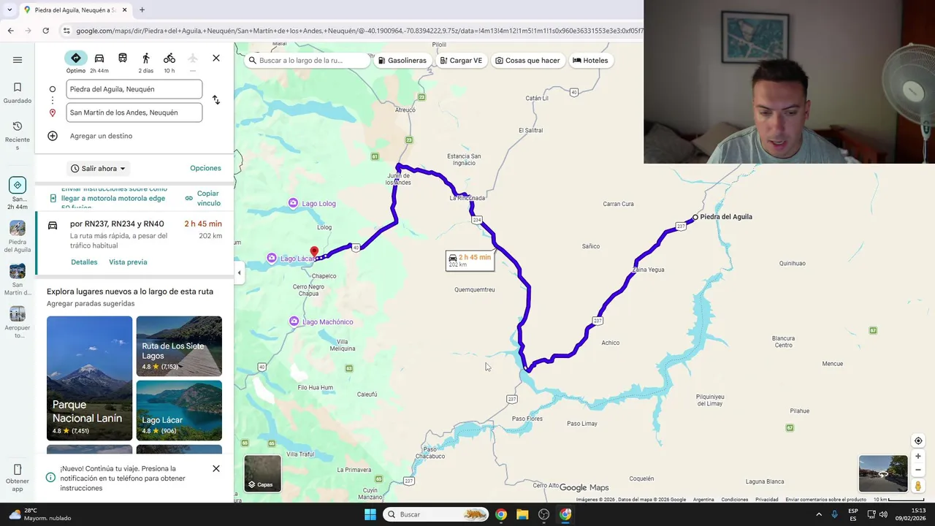Open route Opciones
The height and width of the screenshot is (526, 935).
205,168
